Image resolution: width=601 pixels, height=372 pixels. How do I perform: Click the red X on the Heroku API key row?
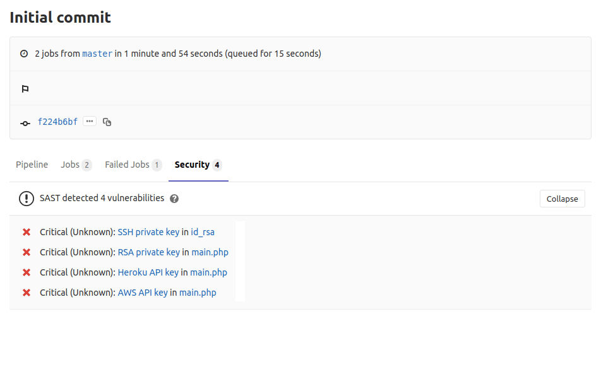[x=26, y=272]
